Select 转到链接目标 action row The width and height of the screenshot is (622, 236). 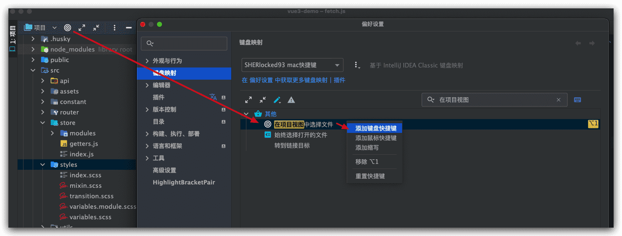(x=420, y=145)
